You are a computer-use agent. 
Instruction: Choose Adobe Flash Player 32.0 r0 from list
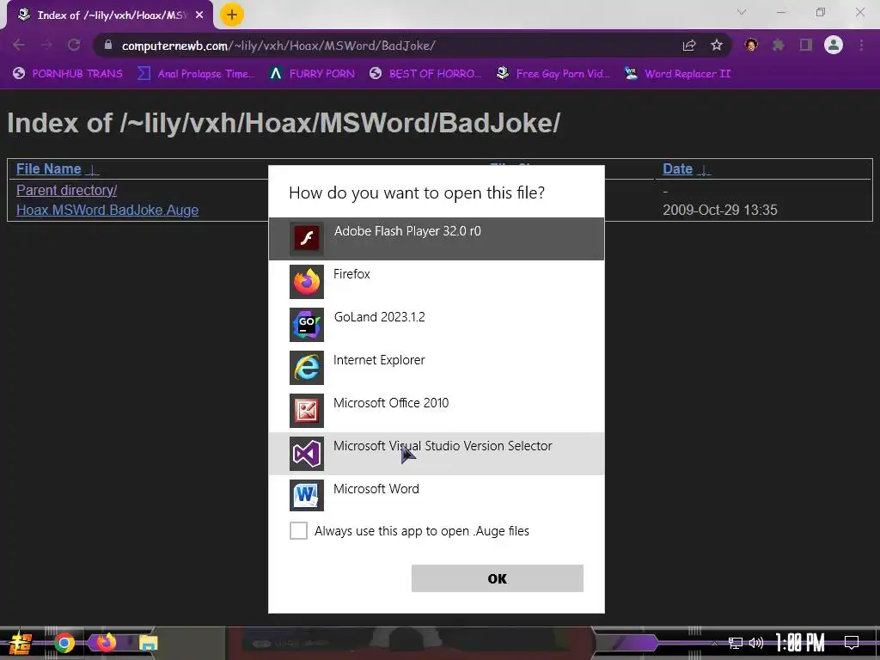click(x=436, y=239)
